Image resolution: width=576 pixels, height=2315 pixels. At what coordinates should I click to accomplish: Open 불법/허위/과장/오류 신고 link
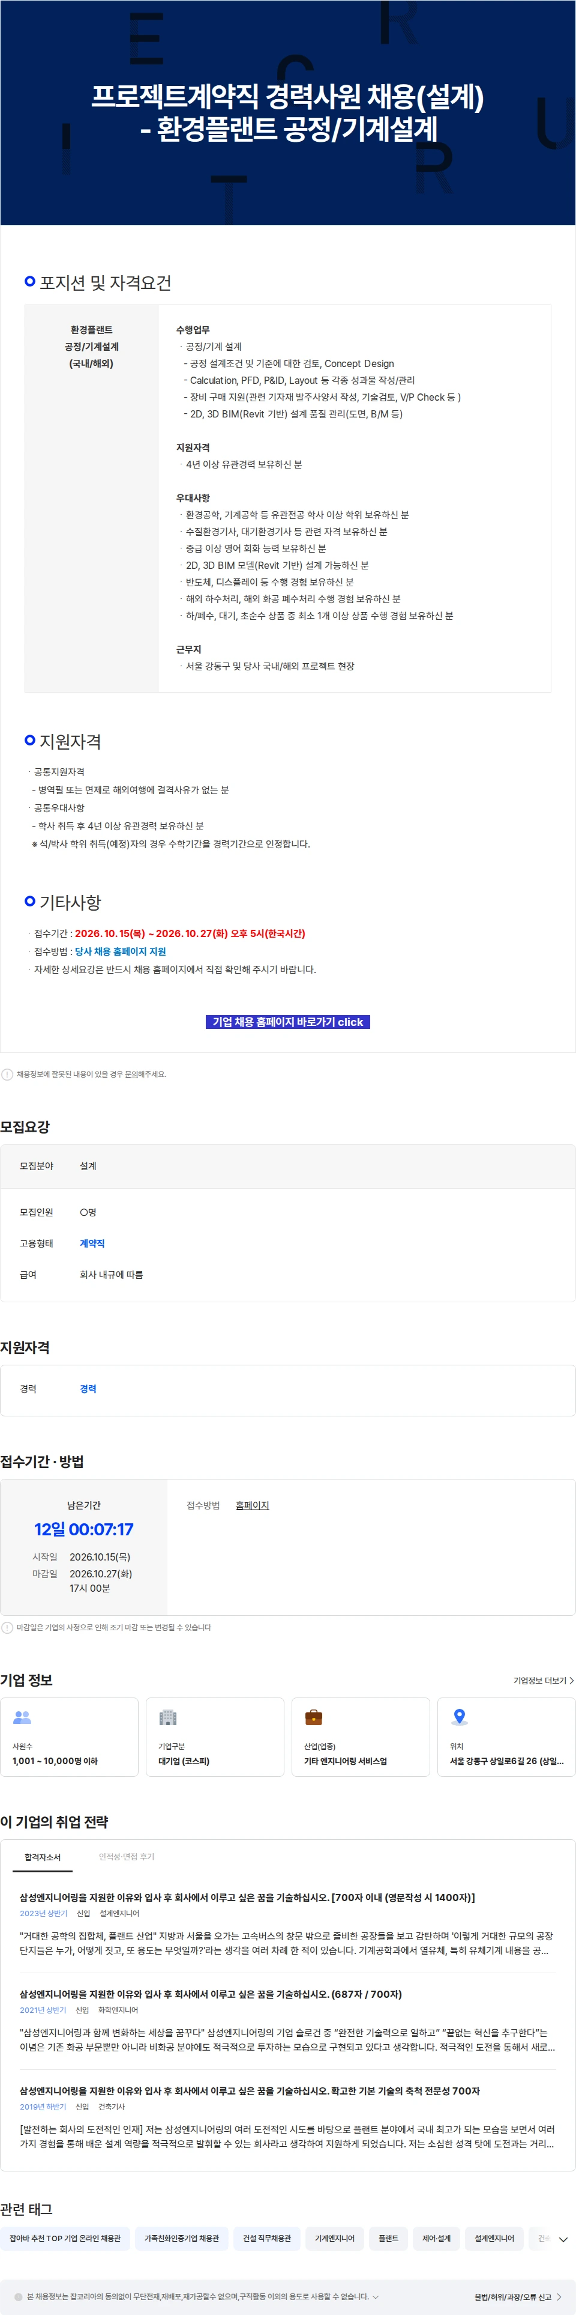click(x=512, y=2297)
